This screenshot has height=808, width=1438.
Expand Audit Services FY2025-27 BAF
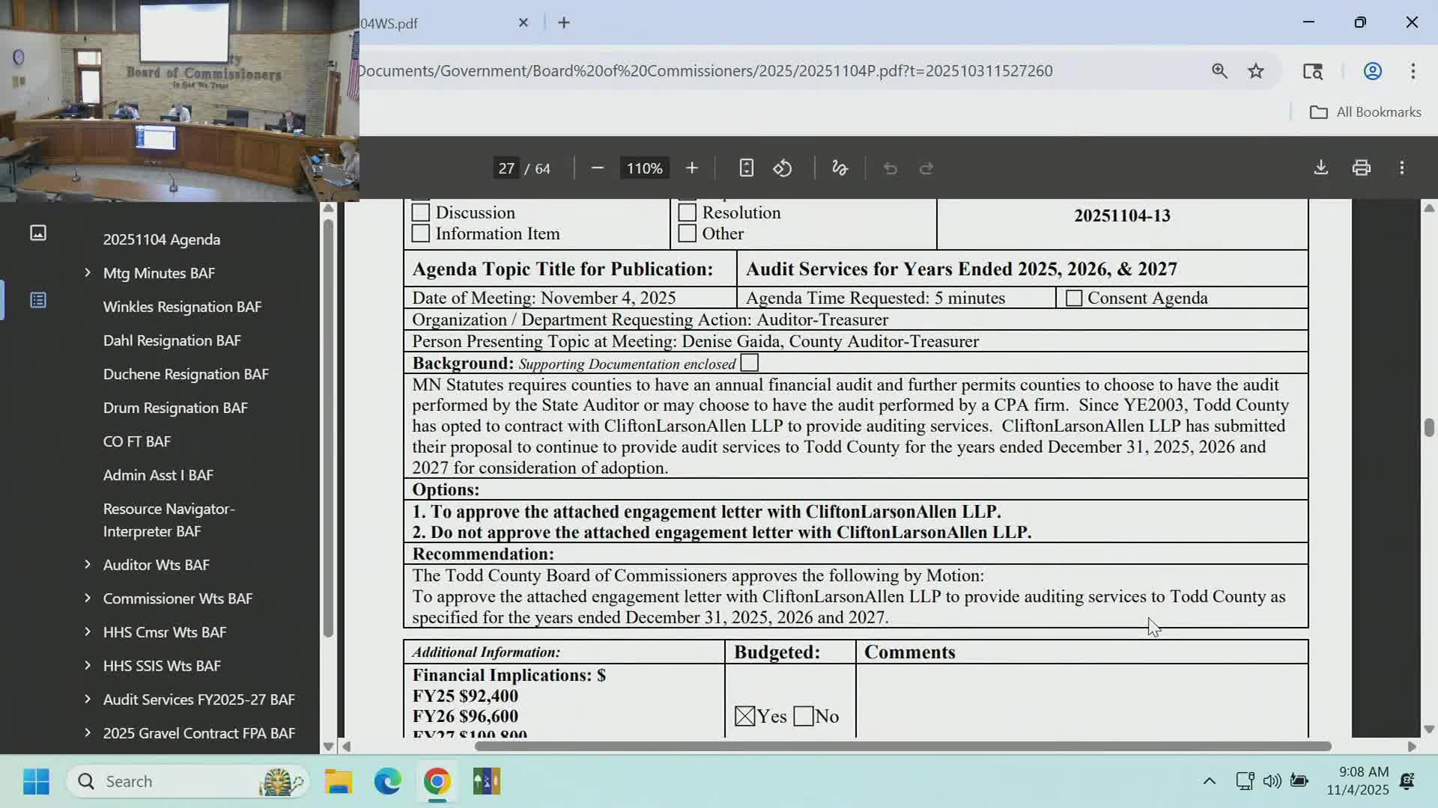point(87,699)
